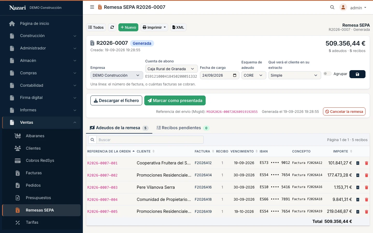The width and height of the screenshot is (373, 233).
Task: Toggle the hamburger sidebar menu icon
Action: pos(92,7)
